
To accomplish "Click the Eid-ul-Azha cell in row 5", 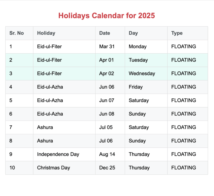I will [50, 101].
